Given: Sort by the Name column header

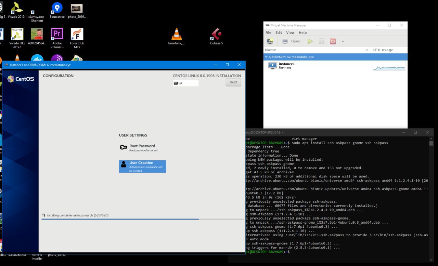Looking at the screenshot, I should 317,50.
